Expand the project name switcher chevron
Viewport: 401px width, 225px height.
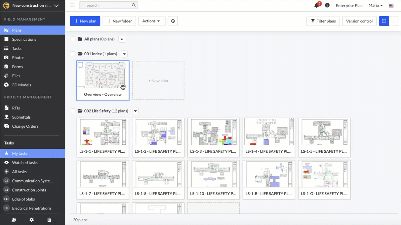pyautogui.click(x=56, y=5)
